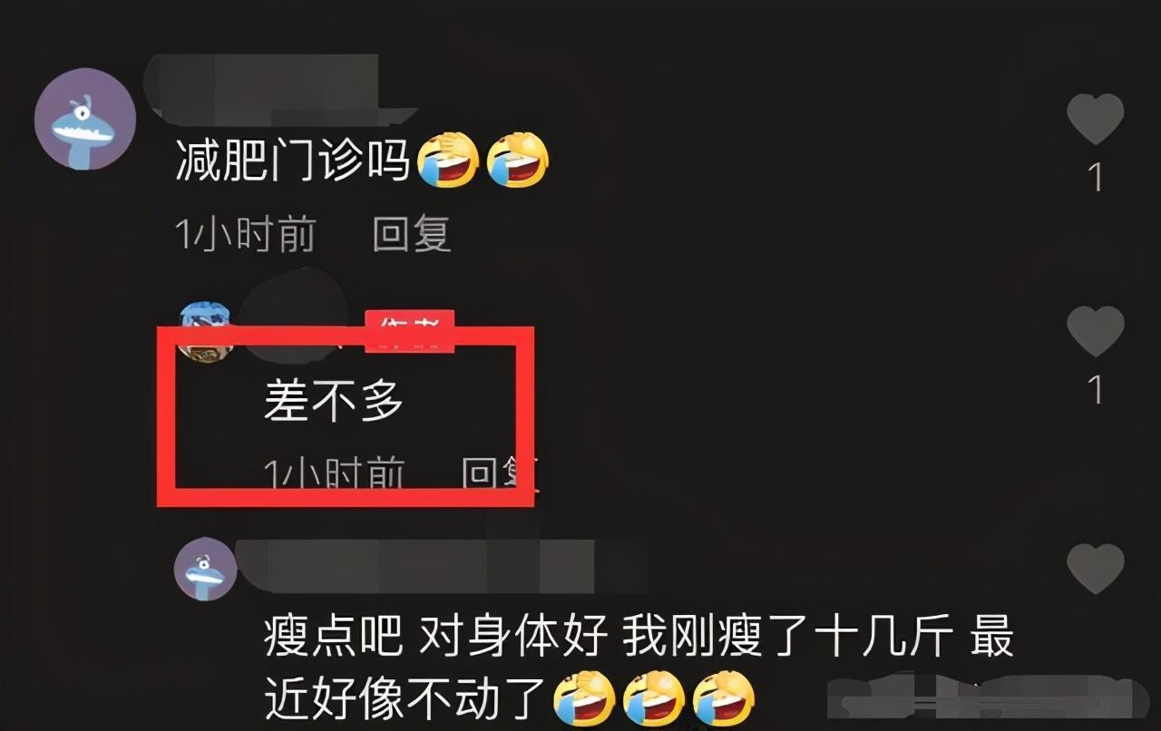Click the "1小时前" timestamp under "减肥门诊吗"
The image size is (1161, 731).
(x=245, y=235)
